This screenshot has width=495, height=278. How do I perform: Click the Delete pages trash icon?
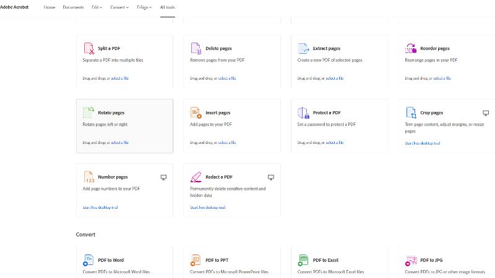point(196,49)
